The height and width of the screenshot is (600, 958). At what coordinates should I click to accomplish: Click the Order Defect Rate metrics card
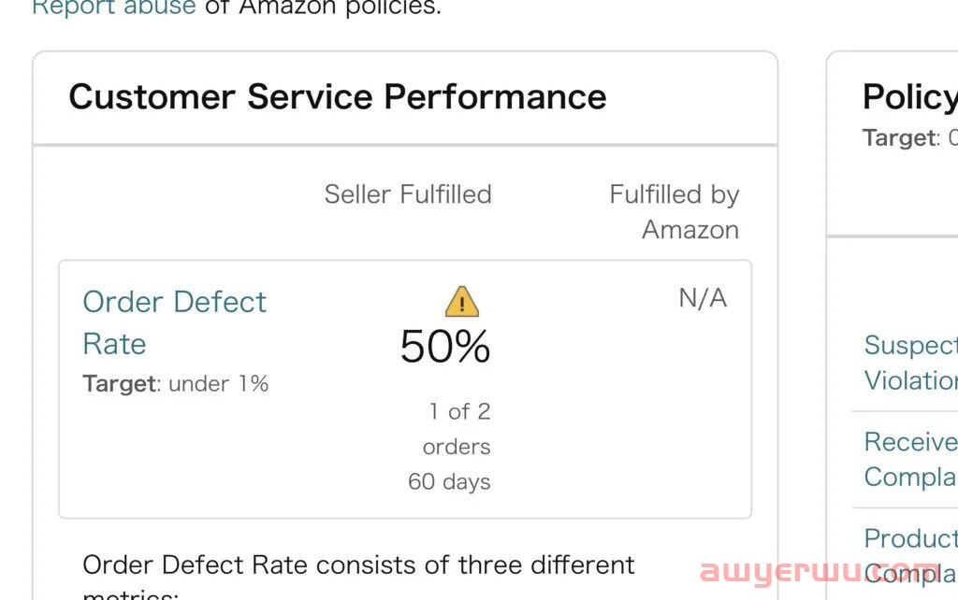405,390
